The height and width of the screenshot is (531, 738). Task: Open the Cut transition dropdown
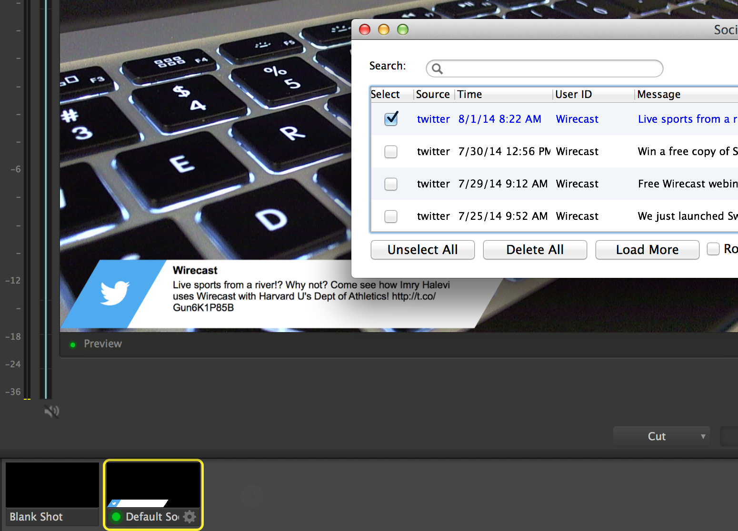[661, 436]
